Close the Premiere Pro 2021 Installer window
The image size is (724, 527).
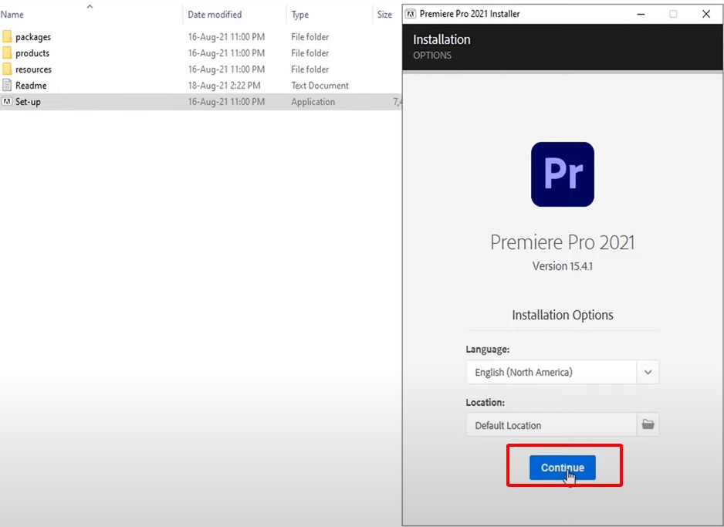pos(705,14)
